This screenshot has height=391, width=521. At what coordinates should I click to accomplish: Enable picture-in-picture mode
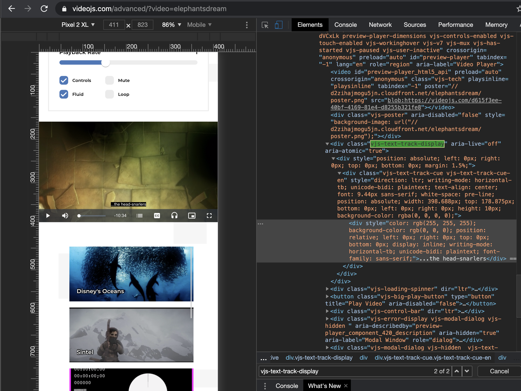pos(192,215)
